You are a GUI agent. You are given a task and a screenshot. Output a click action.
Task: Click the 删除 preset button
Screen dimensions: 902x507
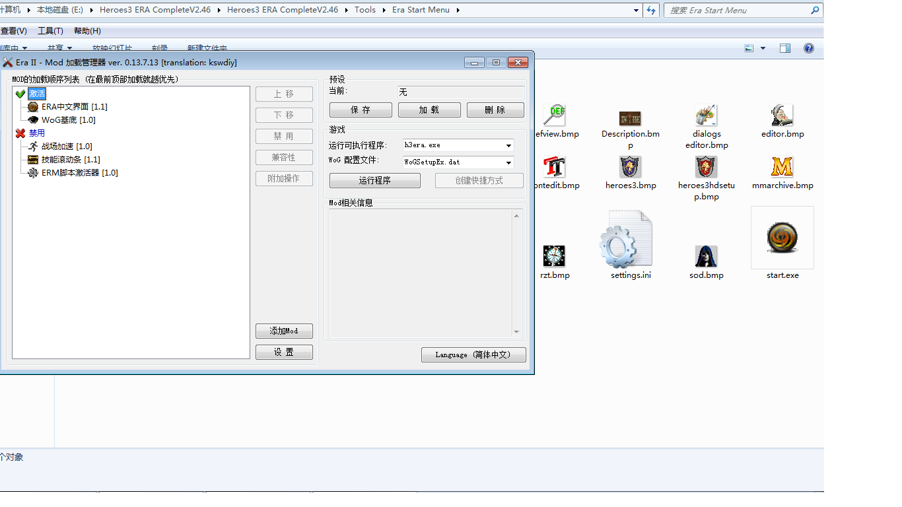495,110
